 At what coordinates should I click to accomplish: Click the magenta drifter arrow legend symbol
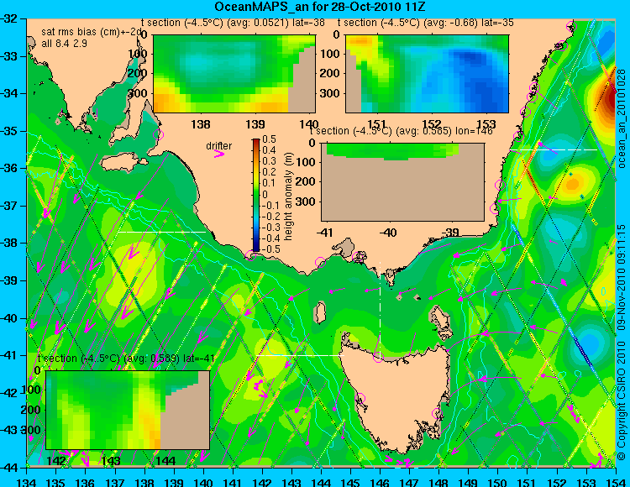(x=219, y=154)
